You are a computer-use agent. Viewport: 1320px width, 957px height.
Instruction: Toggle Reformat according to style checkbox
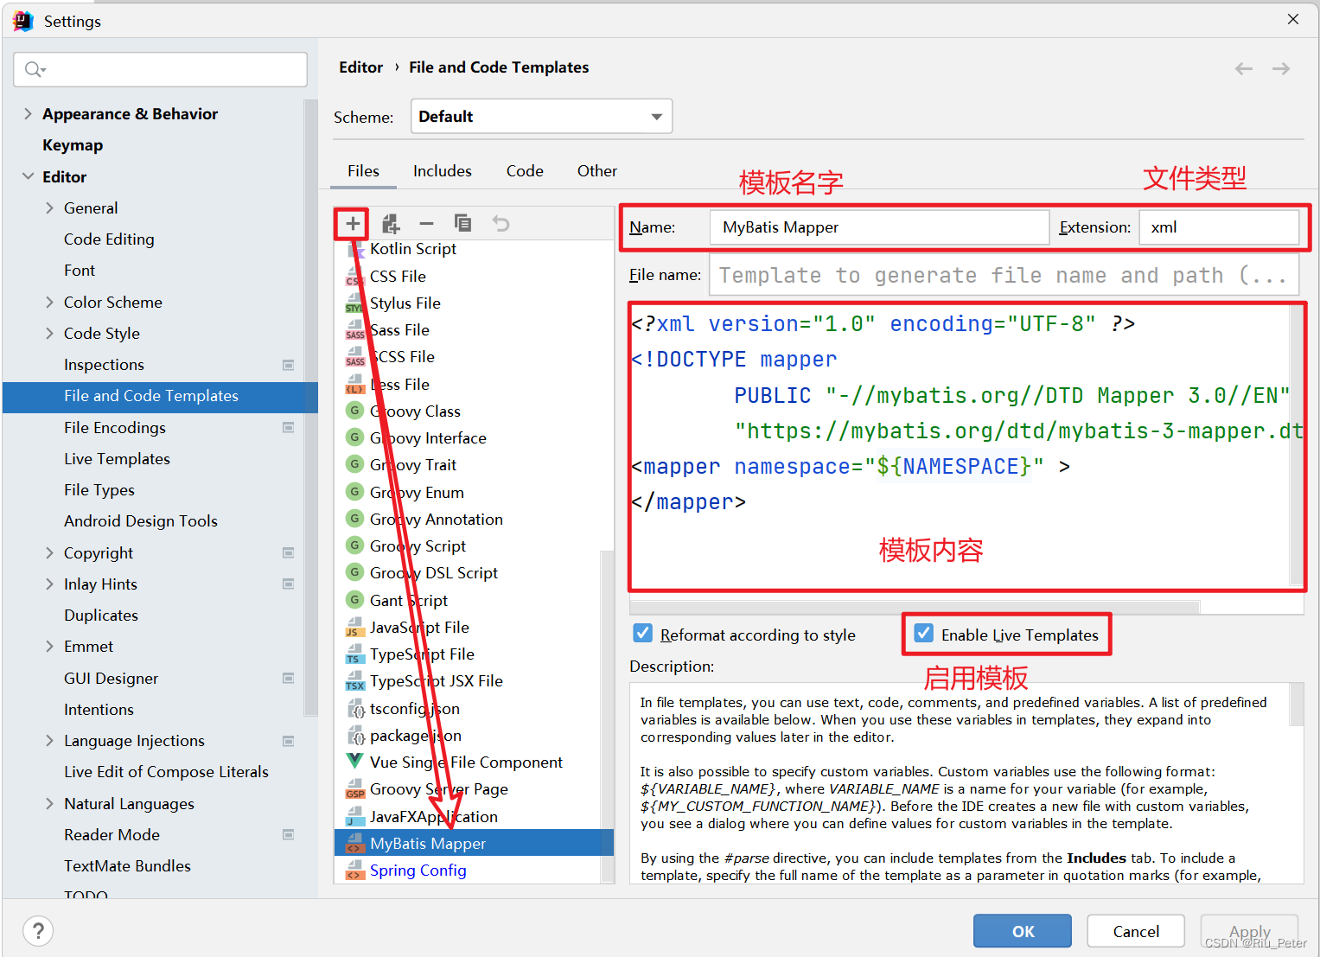(x=643, y=633)
